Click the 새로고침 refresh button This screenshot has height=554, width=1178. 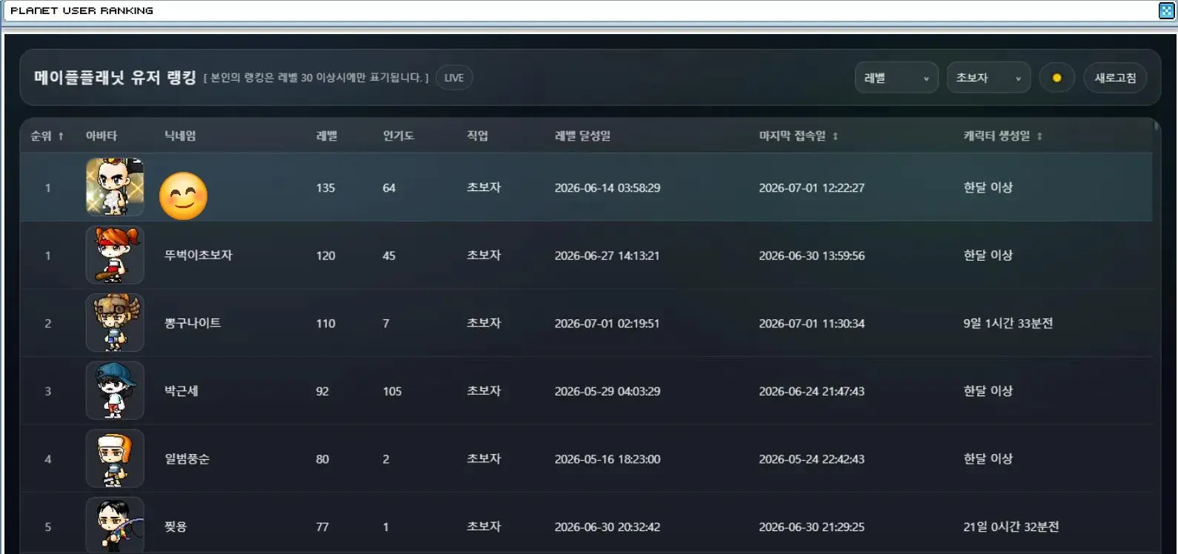1115,78
